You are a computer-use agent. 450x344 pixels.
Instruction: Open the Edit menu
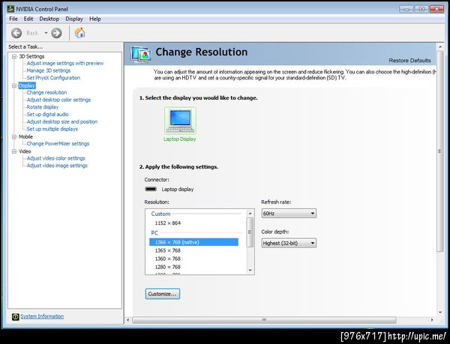tap(28, 19)
